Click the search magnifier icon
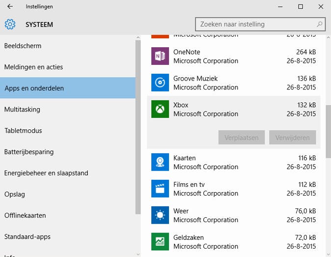Image resolution: width=331 pixels, height=257 pixels. [x=320, y=24]
